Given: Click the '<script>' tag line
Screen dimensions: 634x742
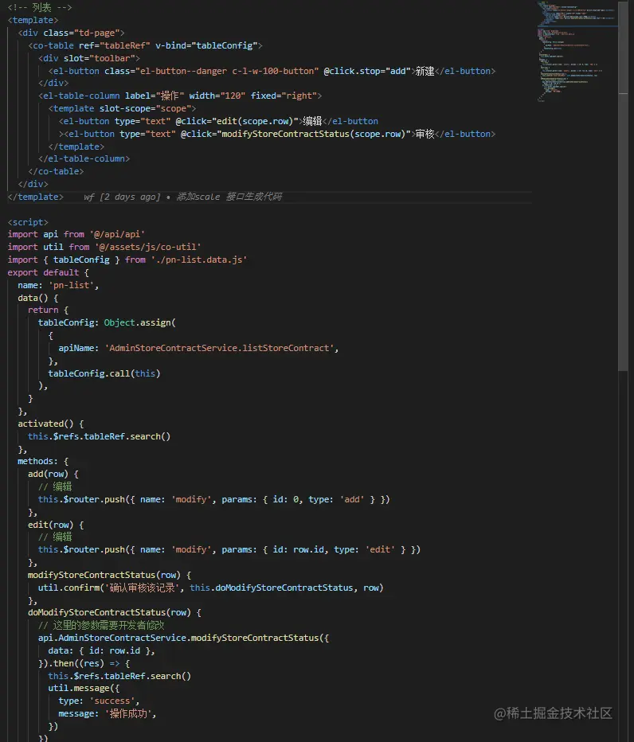Looking at the screenshot, I should pos(28,222).
